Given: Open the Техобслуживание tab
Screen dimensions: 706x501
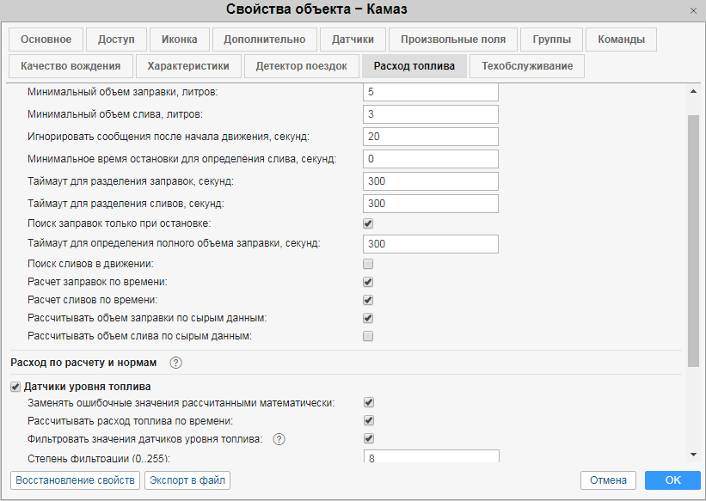Looking at the screenshot, I should (527, 66).
